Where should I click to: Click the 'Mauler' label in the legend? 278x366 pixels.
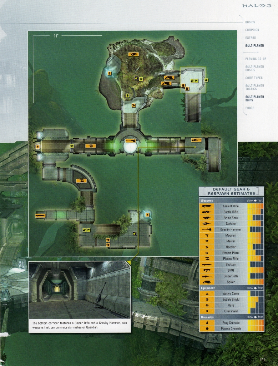[231, 241]
